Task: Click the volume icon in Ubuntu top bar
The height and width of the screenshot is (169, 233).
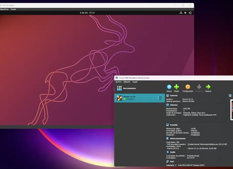Action: coord(185,13)
